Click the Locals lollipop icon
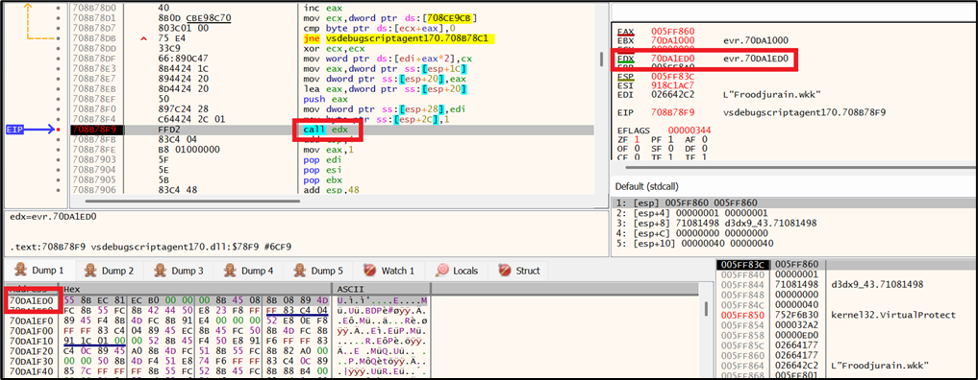This screenshot has width=978, height=380. point(442,271)
